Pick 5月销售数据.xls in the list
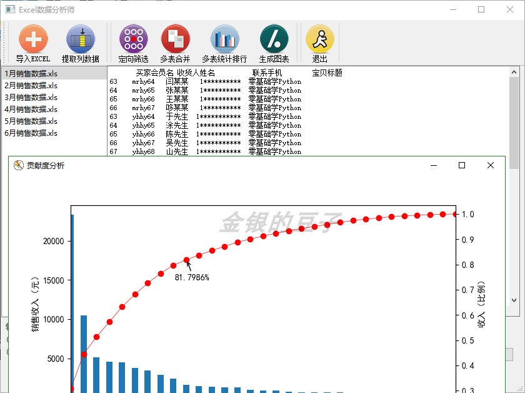The image size is (525, 393). [54, 121]
